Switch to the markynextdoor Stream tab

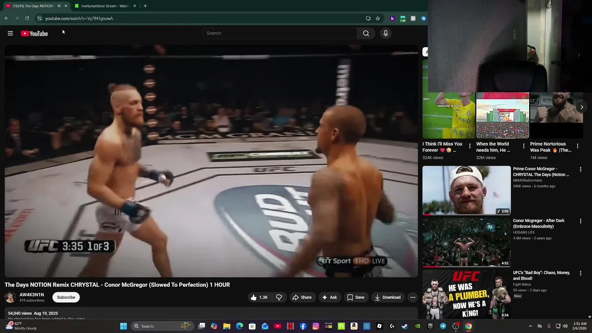pos(105,6)
